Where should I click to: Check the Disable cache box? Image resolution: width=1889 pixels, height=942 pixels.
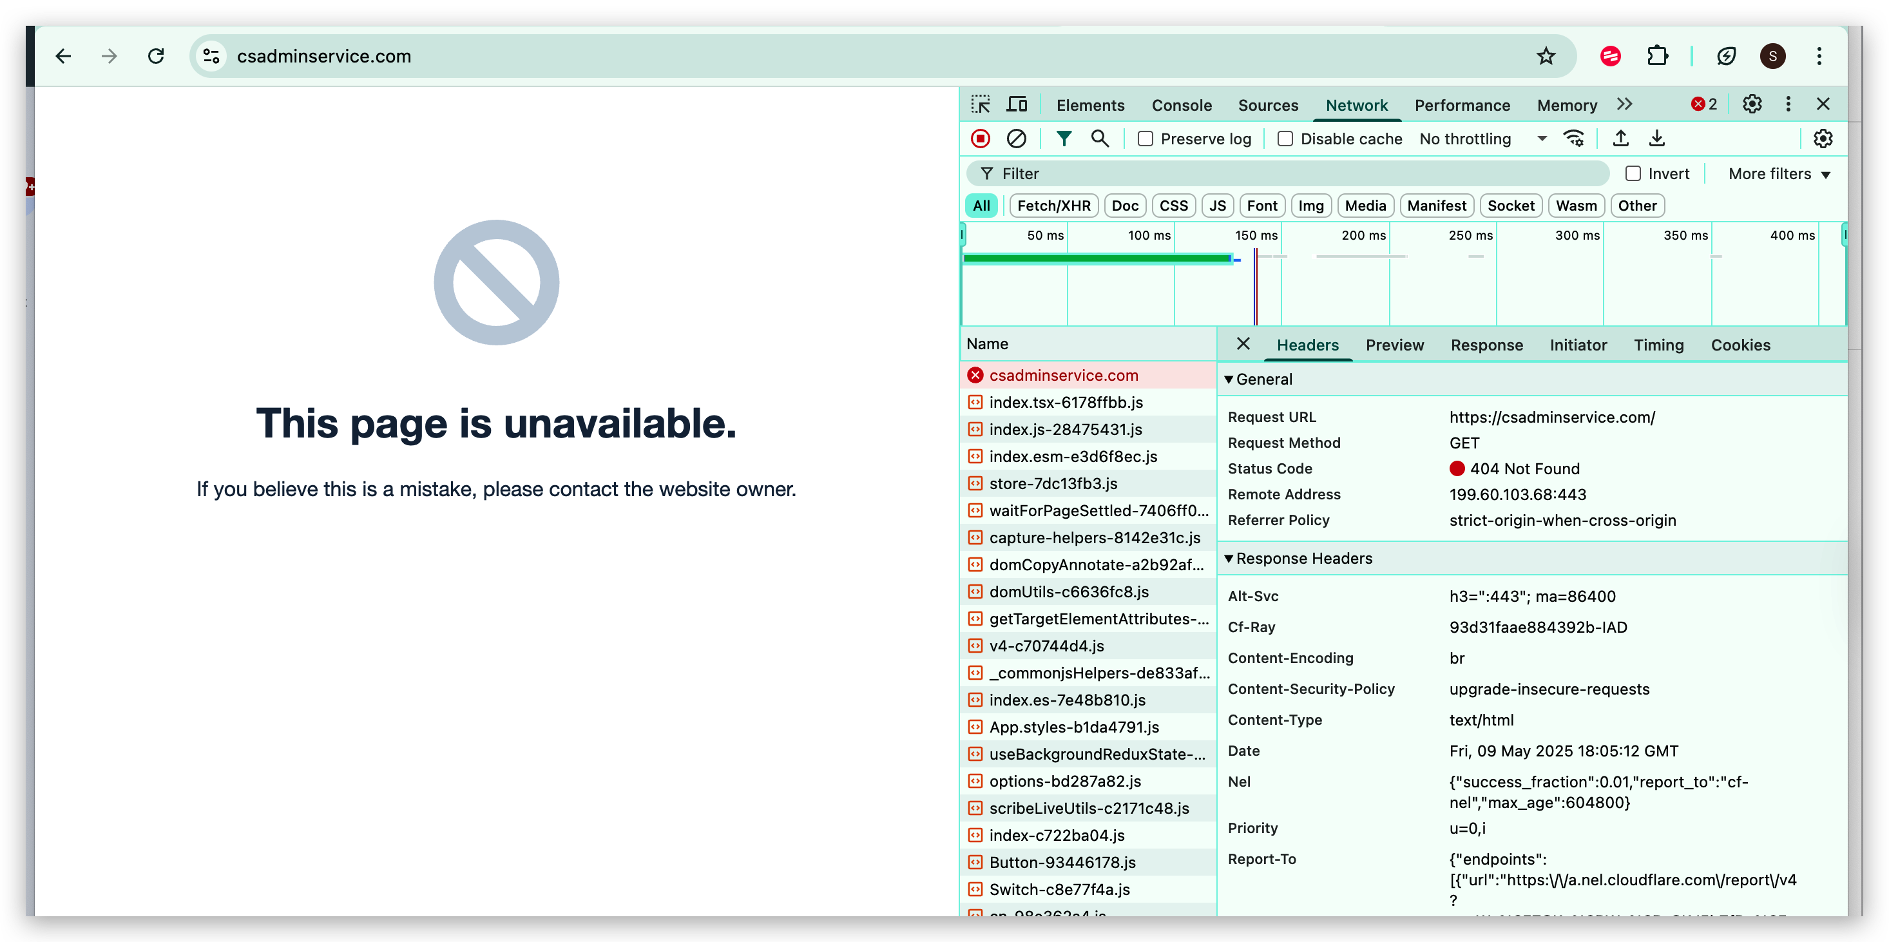pos(1285,138)
